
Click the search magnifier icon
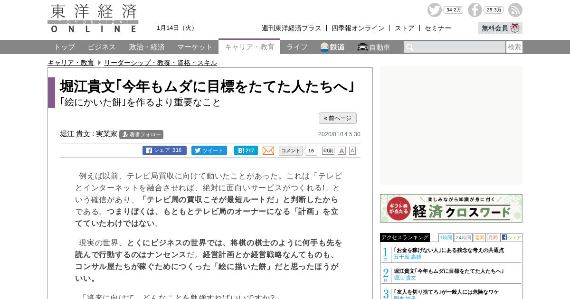(x=409, y=47)
